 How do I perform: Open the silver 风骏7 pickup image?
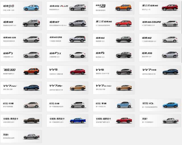[x=170, y=120]
